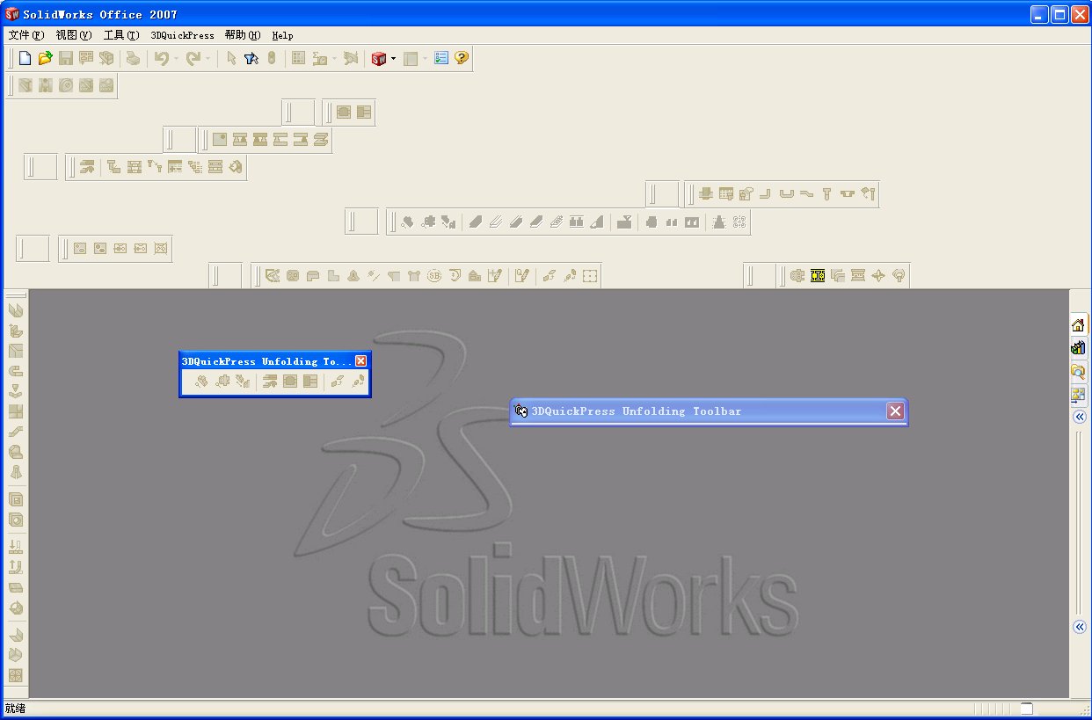Open dropdown arrow beside Undo
This screenshot has width=1092, height=720.
click(x=176, y=59)
